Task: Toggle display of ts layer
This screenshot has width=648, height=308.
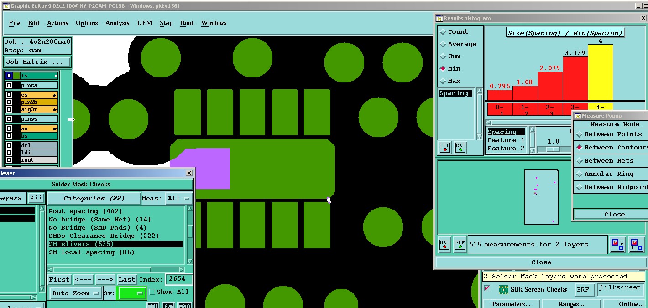Action: pyautogui.click(x=9, y=76)
